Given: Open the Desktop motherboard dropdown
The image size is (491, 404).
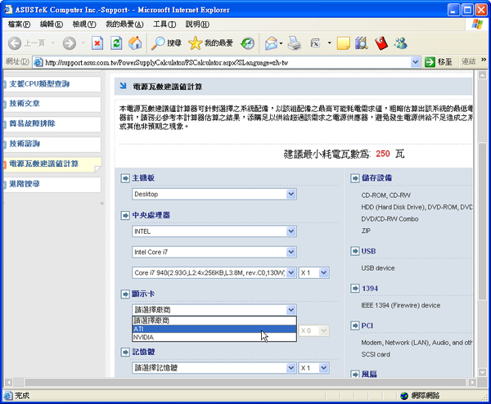Looking at the screenshot, I should point(214,194).
